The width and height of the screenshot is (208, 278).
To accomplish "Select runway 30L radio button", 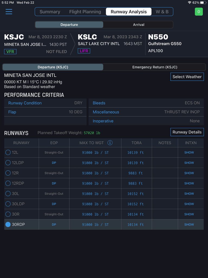I will tap(8, 193).
